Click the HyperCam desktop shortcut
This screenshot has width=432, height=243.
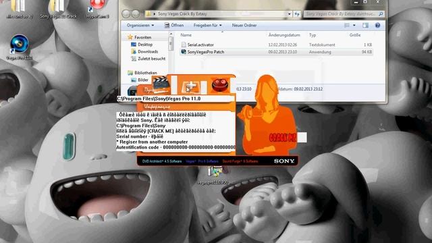(97, 9)
